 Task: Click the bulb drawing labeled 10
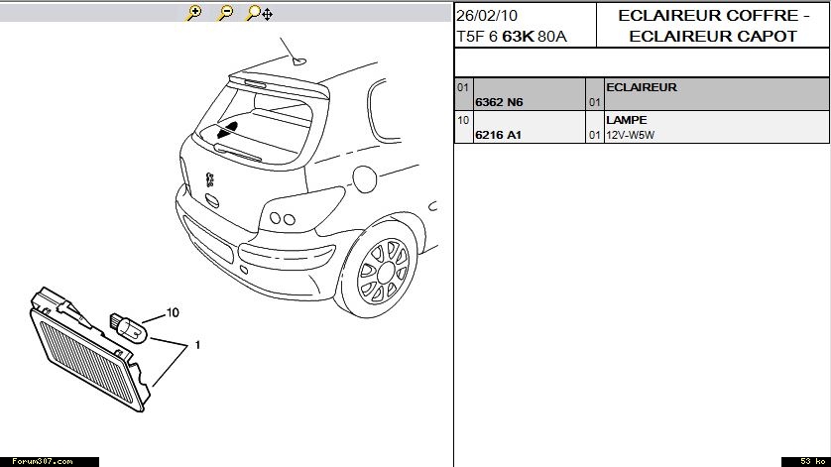[128, 326]
